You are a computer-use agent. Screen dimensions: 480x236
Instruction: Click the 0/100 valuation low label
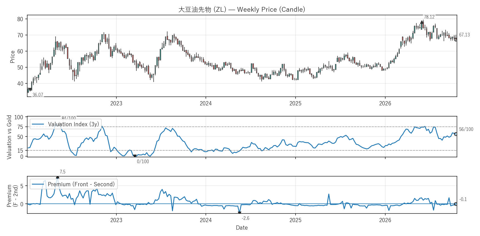(x=143, y=162)
